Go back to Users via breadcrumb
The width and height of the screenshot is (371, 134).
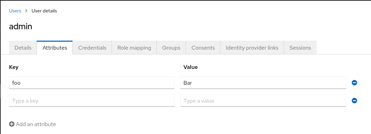(15, 11)
